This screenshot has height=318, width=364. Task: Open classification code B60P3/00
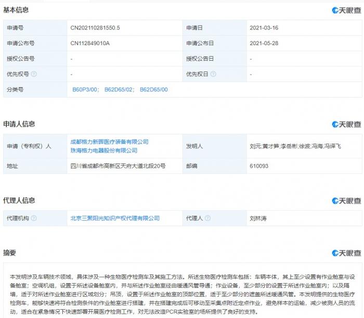(85, 90)
